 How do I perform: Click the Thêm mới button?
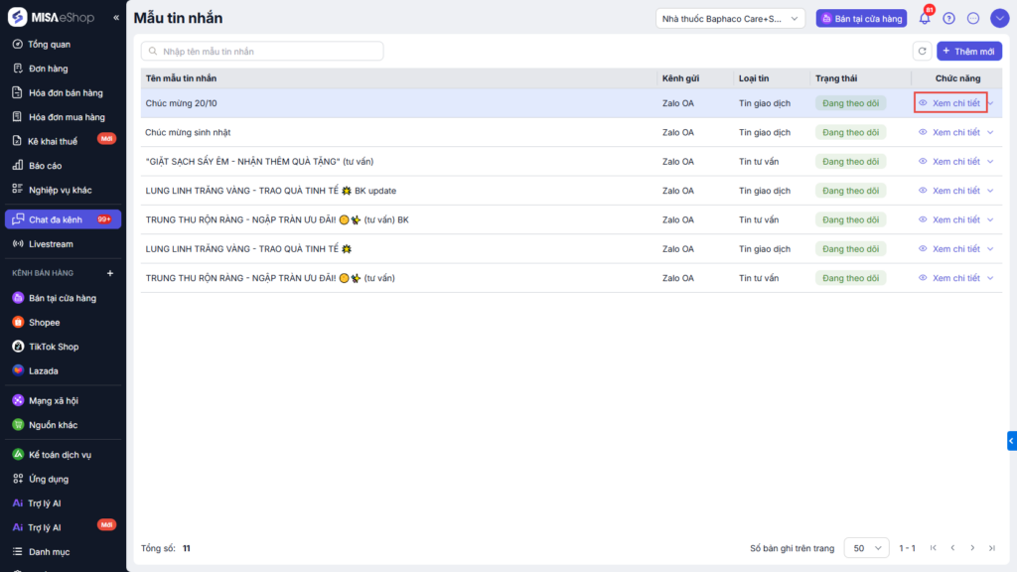coord(968,51)
